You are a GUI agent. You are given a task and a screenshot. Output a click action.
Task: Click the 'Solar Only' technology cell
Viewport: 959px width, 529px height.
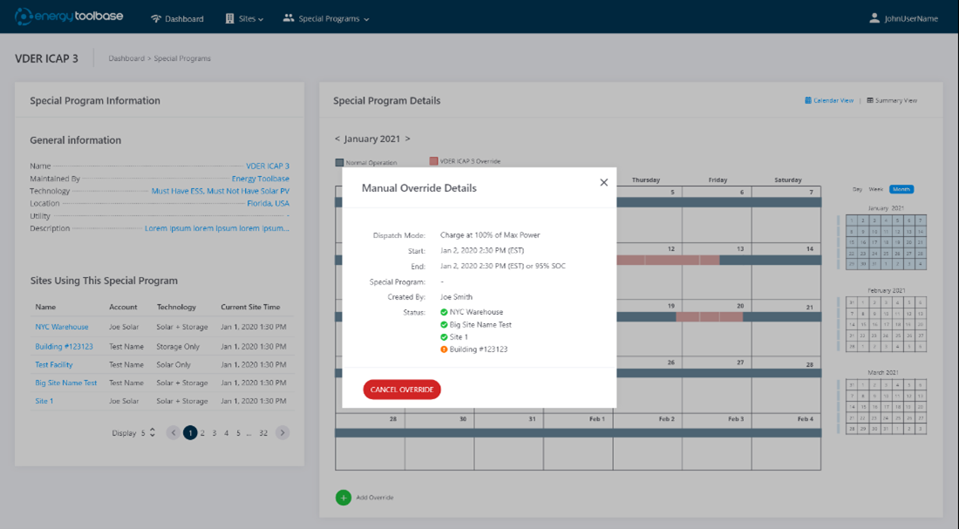173,364
